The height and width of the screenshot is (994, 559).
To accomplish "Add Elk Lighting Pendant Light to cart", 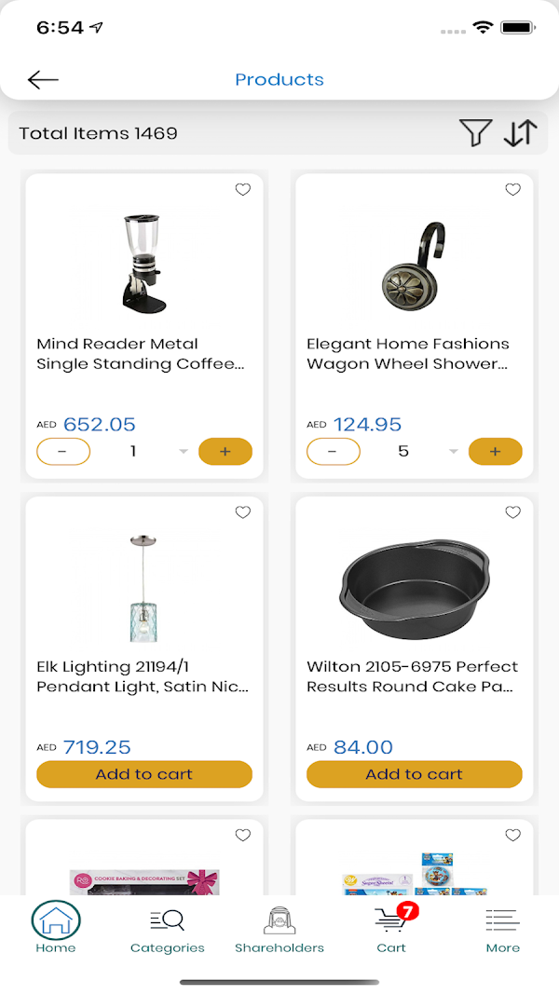I will click(x=144, y=774).
